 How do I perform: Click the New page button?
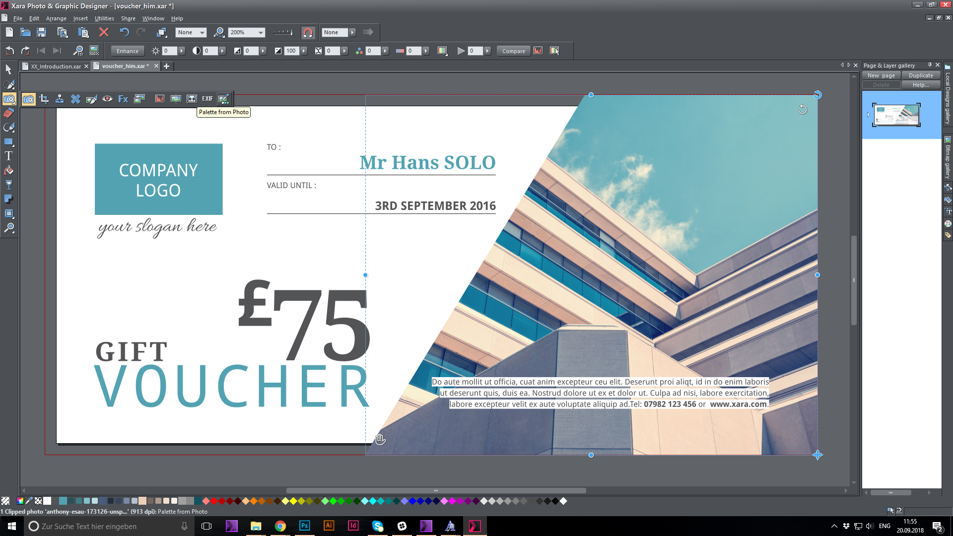[x=881, y=75]
